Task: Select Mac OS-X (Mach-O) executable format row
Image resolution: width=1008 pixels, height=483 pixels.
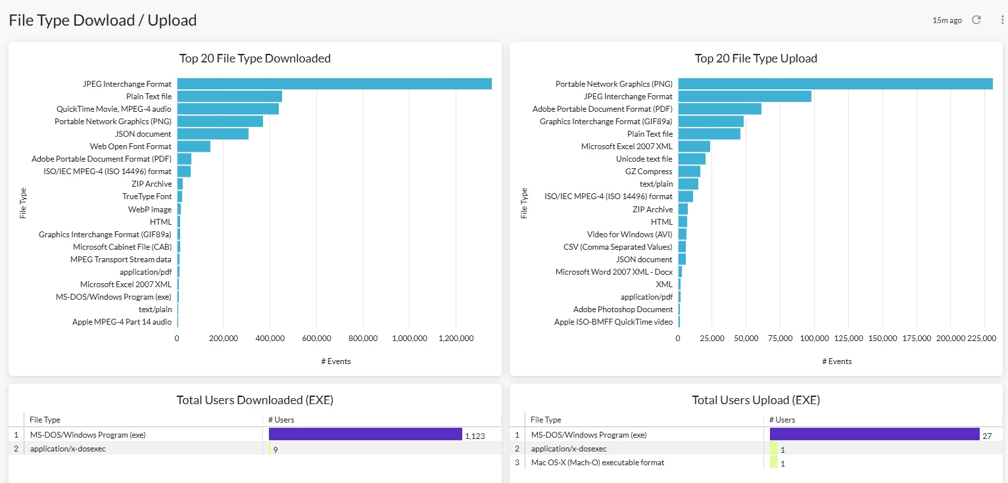Action: [x=756, y=463]
